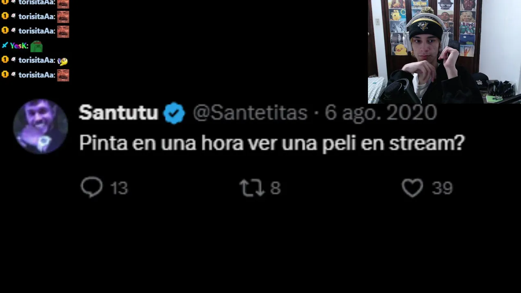Click the green emote next to YesK

click(36, 46)
